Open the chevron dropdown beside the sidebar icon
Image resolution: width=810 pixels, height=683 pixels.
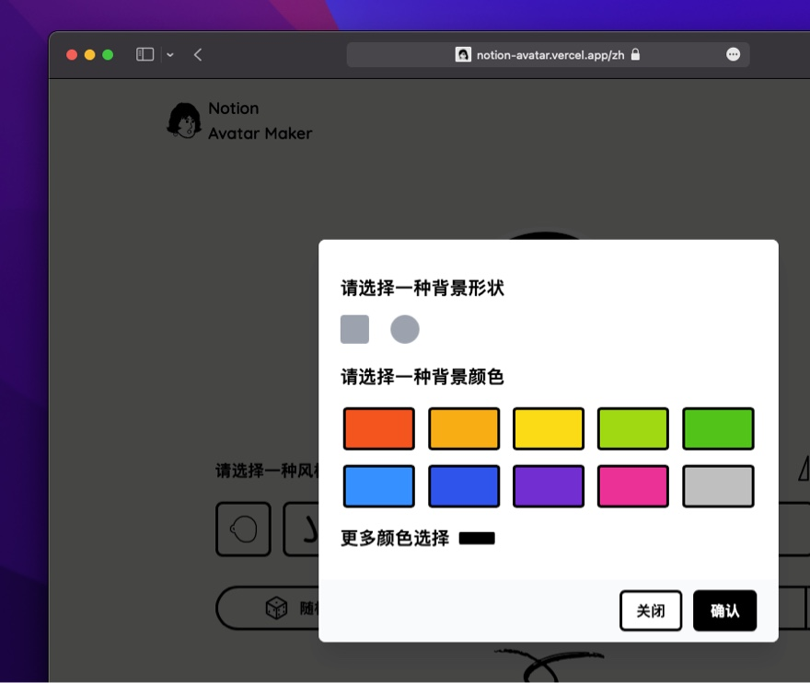pos(170,54)
